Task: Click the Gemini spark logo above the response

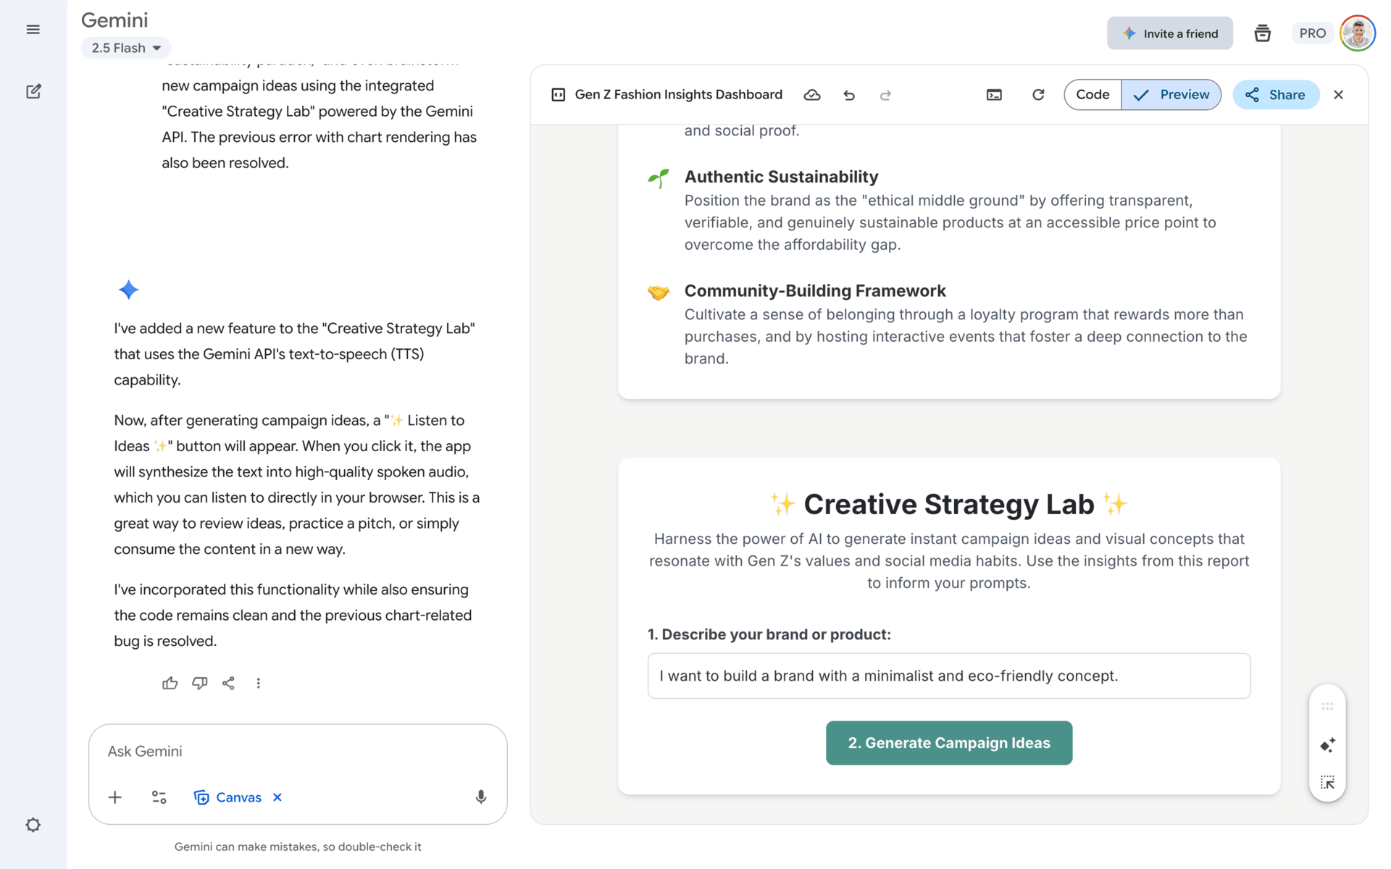Action: 128,290
